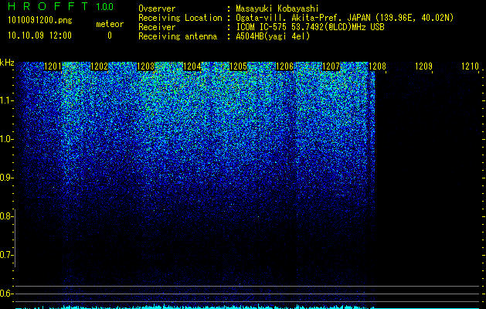This screenshot has height=309, width=486.
Task: Click the 1210 time marker
Action: click(x=470, y=66)
